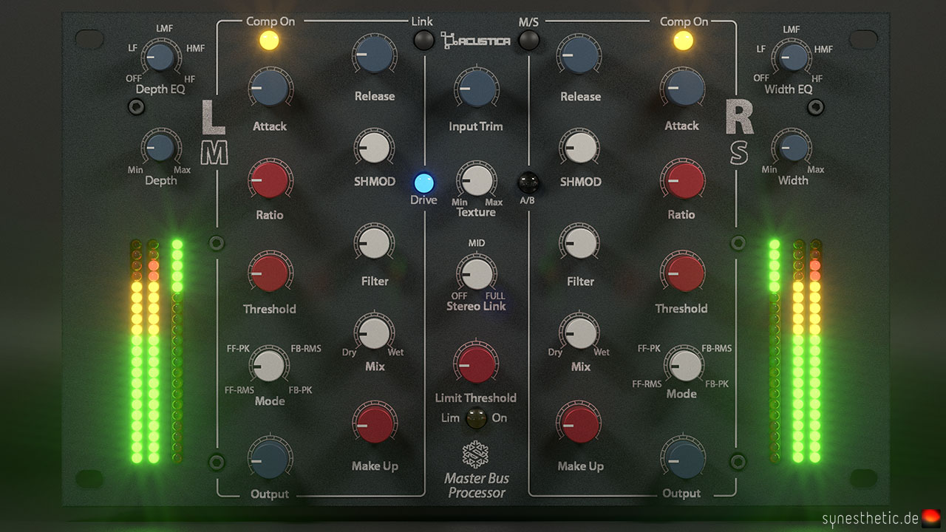The width and height of the screenshot is (946, 532).
Task: Click the large L M channel label
Action: point(215,132)
